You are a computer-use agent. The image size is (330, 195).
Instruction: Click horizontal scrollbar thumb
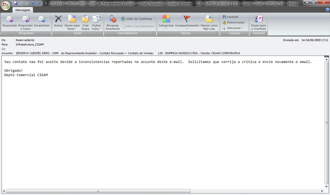[x=98, y=191]
